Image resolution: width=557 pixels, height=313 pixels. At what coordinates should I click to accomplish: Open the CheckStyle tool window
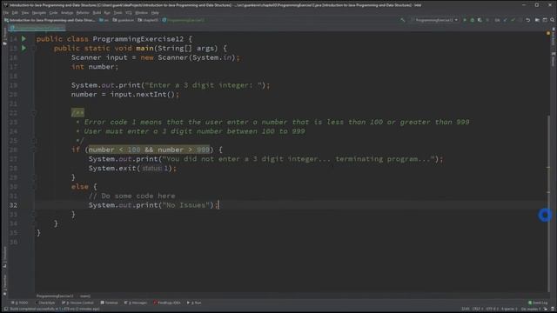coord(45,303)
